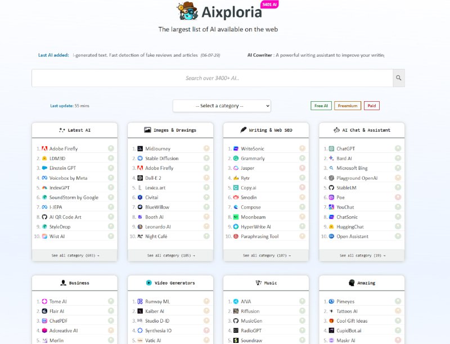Image resolution: width=450 pixels, height=344 pixels.
Task: Click the WriteSonic icon
Action: tap(236, 148)
